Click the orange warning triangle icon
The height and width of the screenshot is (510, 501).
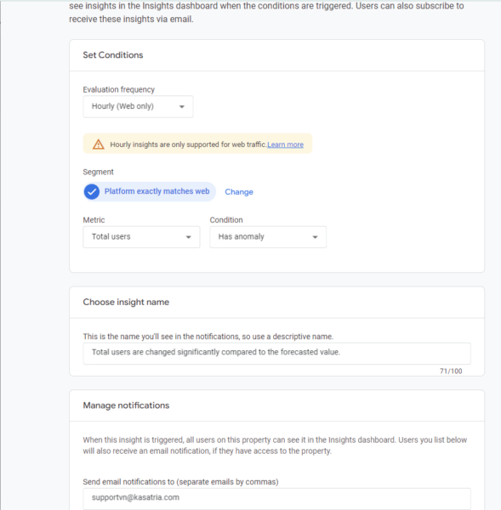(99, 144)
